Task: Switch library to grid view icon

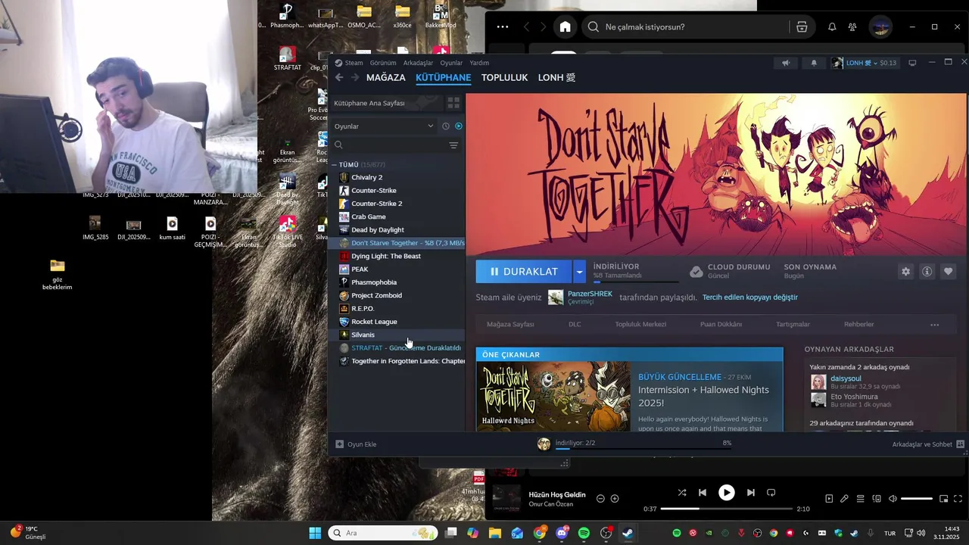Action: click(453, 103)
